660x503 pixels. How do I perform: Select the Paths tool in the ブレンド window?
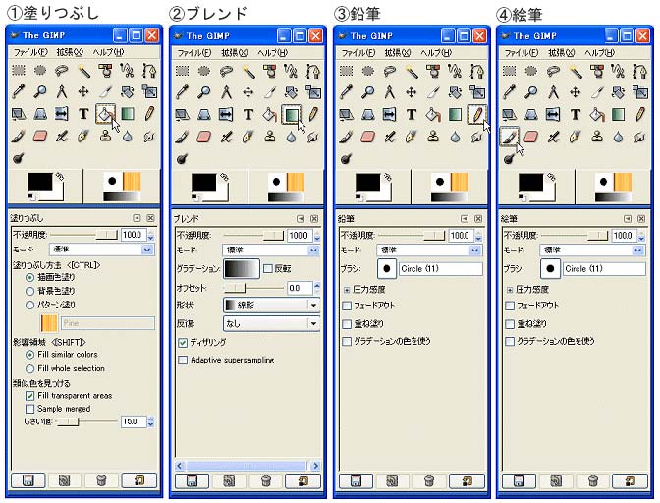(312, 71)
